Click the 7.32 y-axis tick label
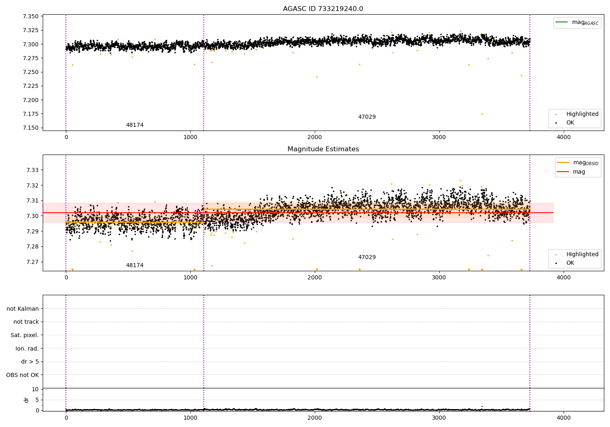610x427 pixels. [x=33, y=185]
